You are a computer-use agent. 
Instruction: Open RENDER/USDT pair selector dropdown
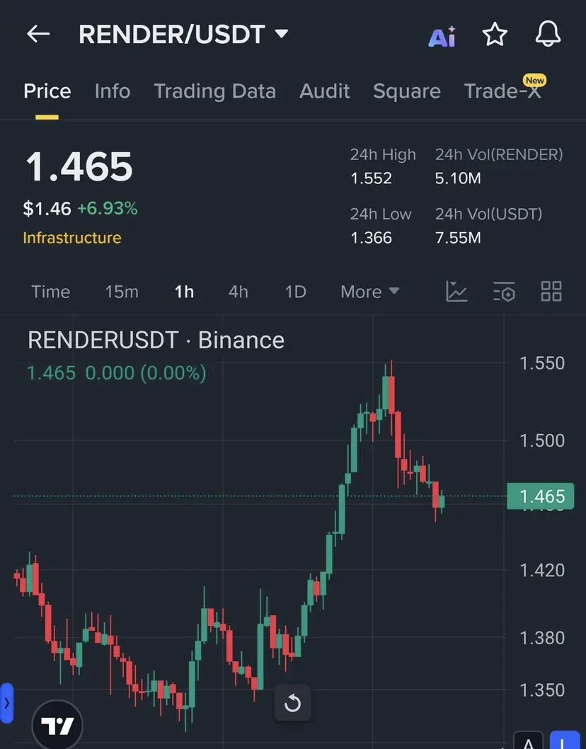[x=183, y=35]
